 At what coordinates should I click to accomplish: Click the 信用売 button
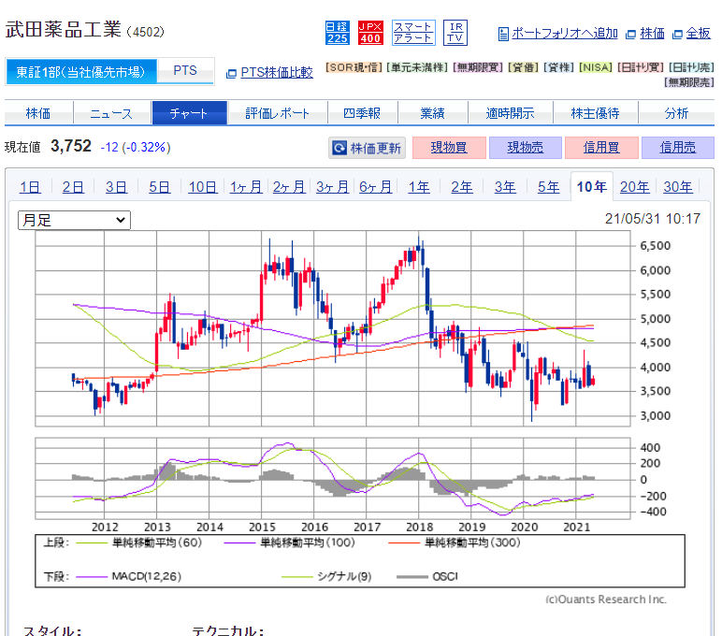click(678, 148)
